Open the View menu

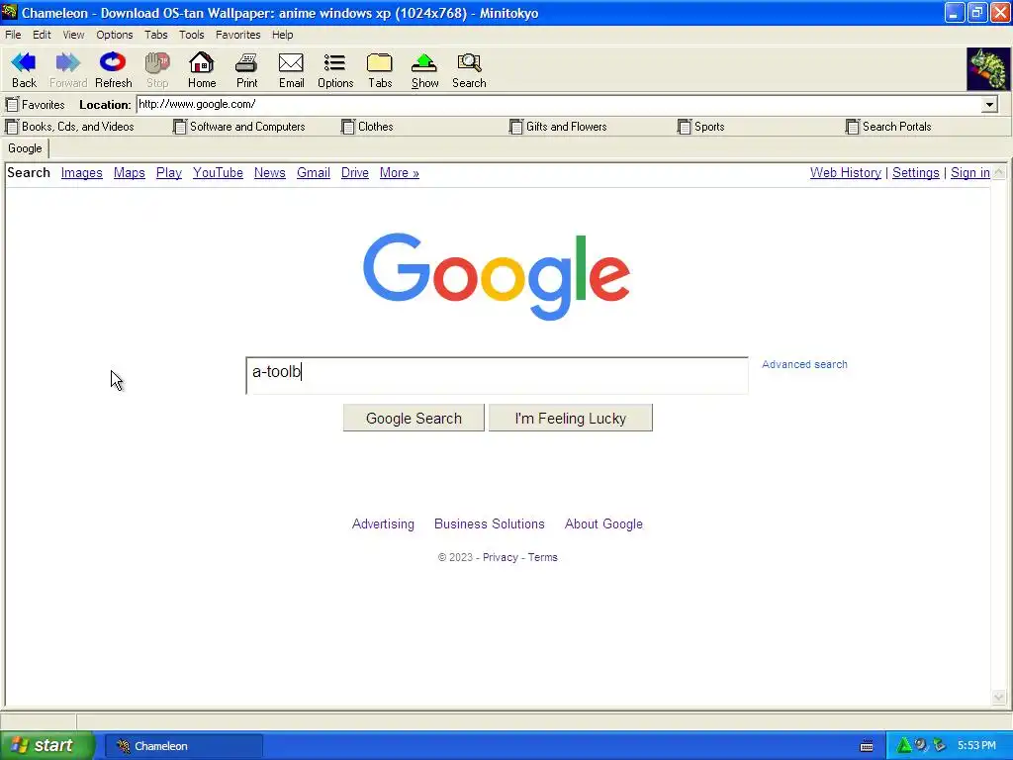[73, 35]
